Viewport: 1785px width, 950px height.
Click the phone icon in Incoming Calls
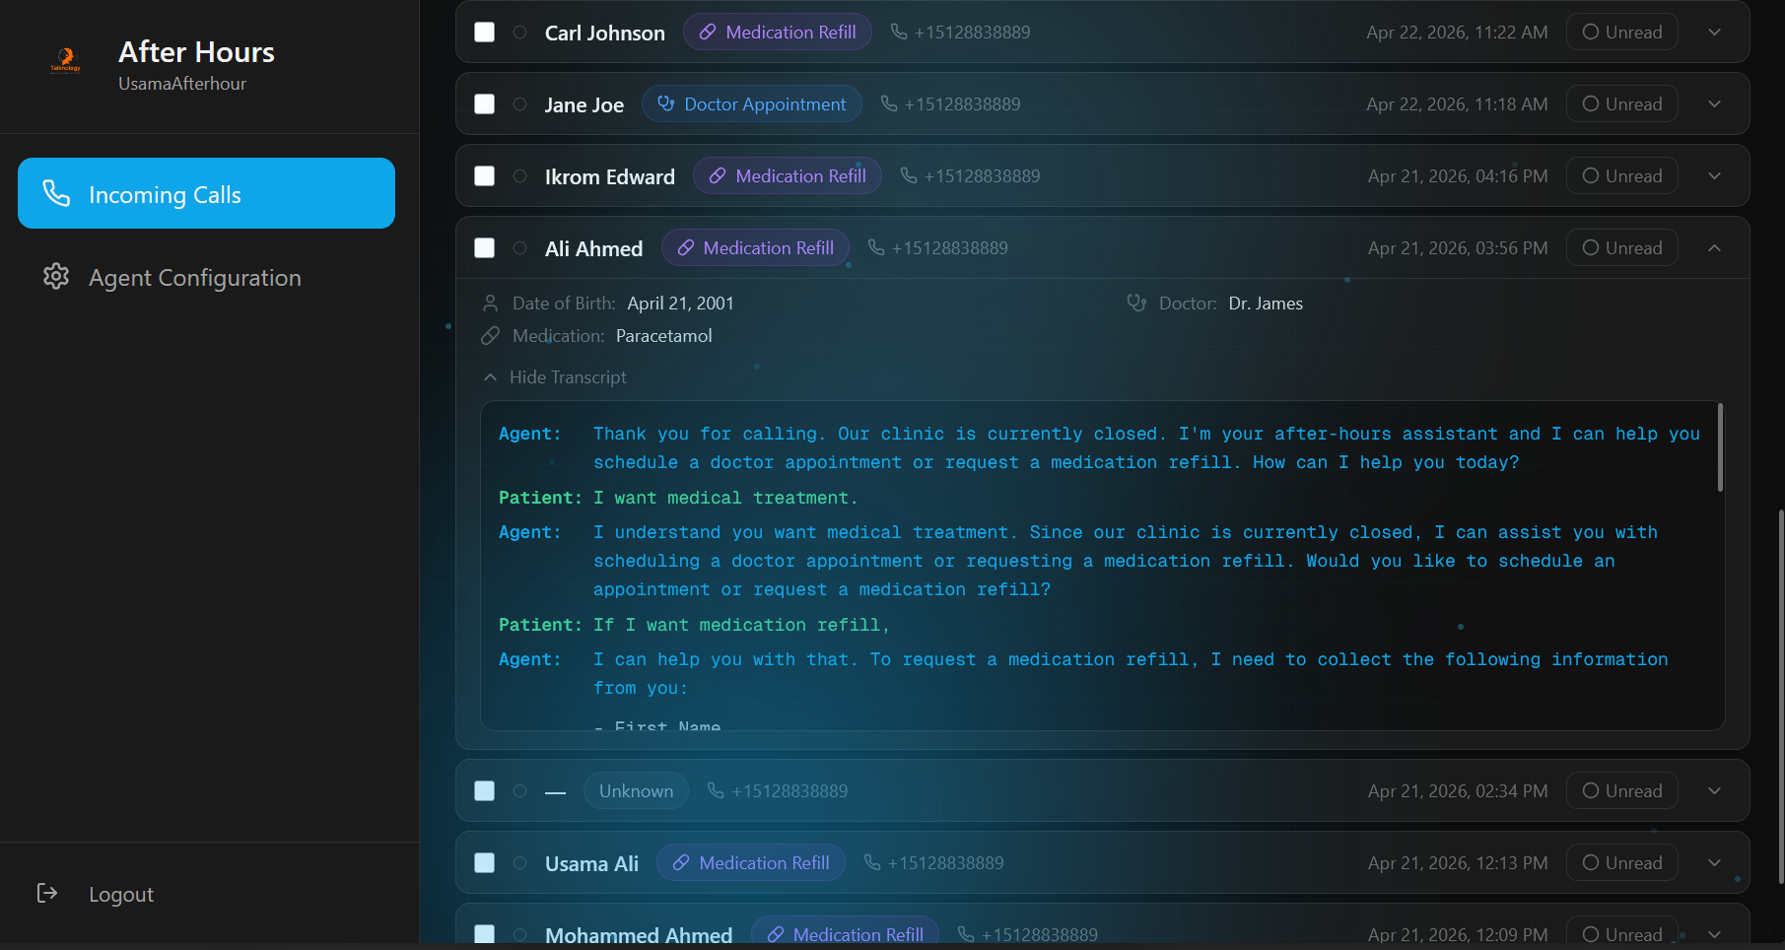click(56, 193)
